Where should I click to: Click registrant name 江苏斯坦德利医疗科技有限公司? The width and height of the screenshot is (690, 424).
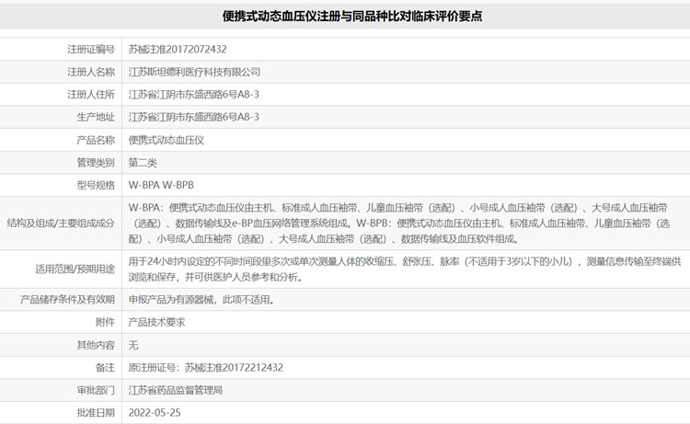194,72
